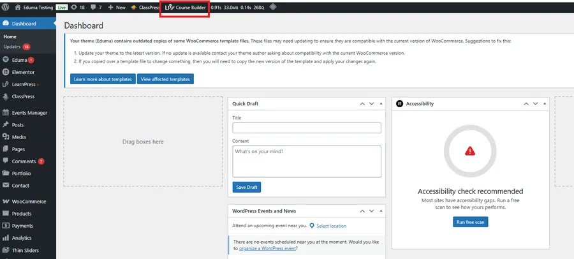Image resolution: width=574 pixels, height=259 pixels.
Task: Click View affected templates button
Action: (x=165, y=79)
